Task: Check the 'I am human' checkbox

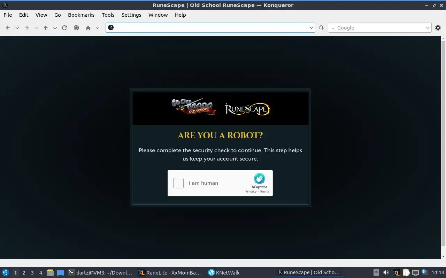Action: coord(178,183)
